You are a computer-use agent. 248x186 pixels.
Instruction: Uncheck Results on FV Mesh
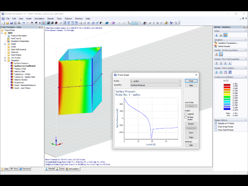tap(216, 123)
